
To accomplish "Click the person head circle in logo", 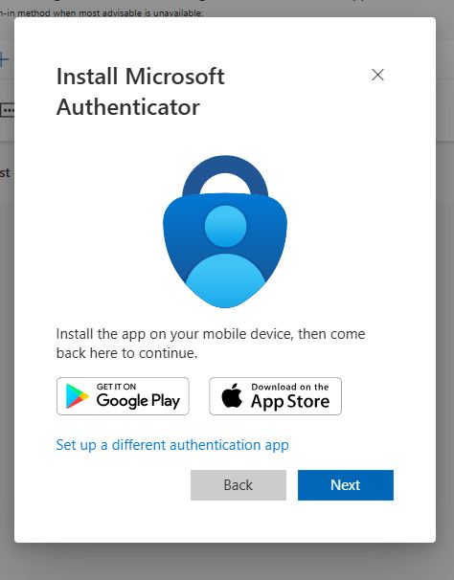I will click(225, 227).
